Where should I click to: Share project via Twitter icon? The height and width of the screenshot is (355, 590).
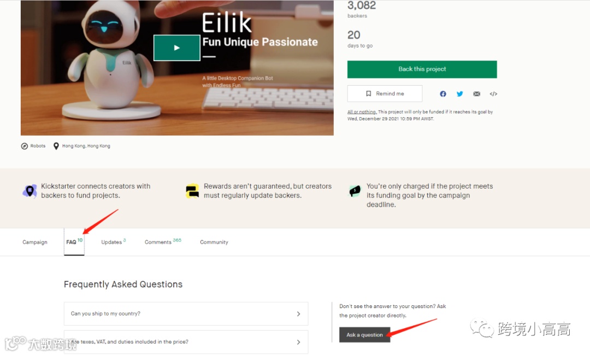[460, 94]
